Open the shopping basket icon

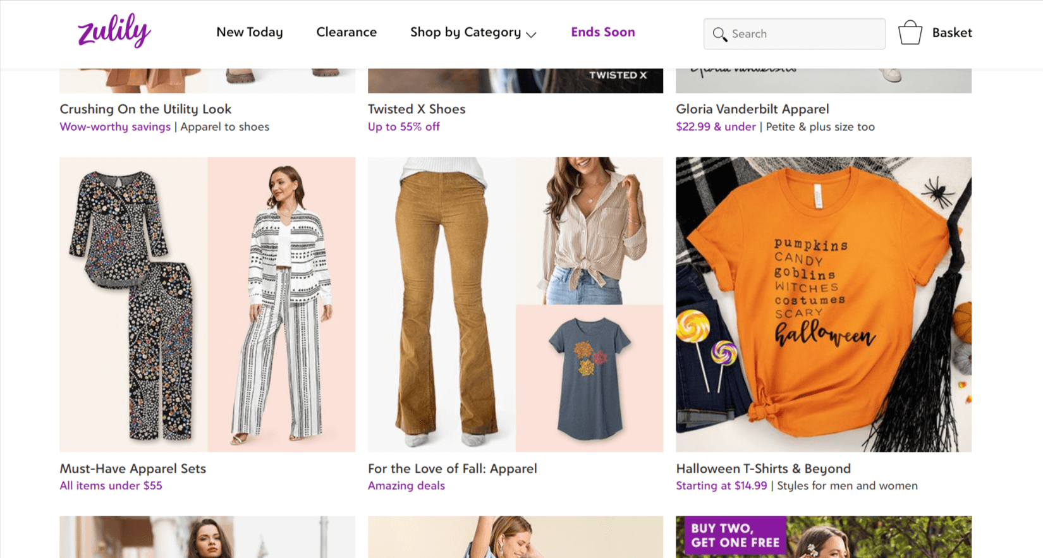pyautogui.click(x=910, y=32)
